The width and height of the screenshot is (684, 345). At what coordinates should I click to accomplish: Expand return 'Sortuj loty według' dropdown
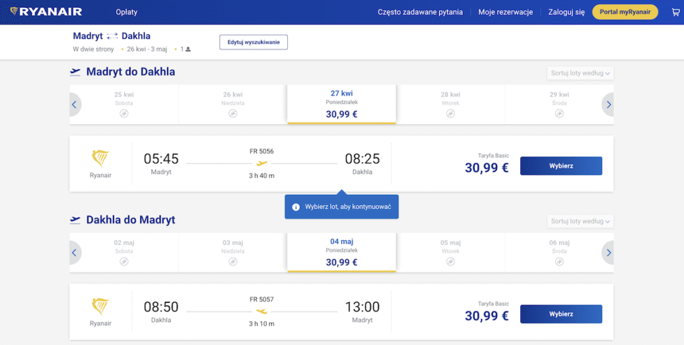(580, 222)
